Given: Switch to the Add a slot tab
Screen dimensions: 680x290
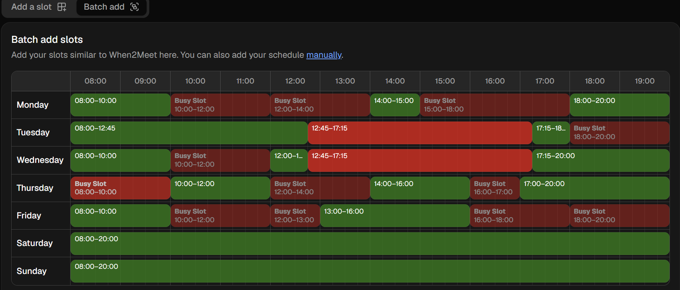Looking at the screenshot, I should click(39, 7).
